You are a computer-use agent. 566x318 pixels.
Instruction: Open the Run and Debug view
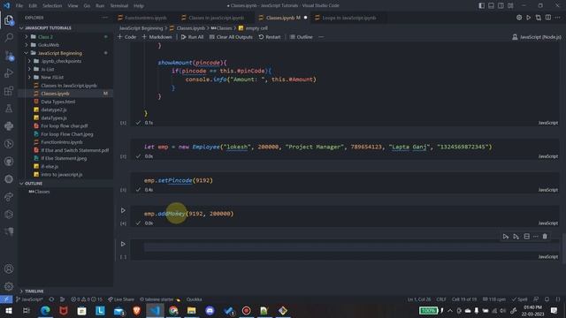(x=9, y=73)
